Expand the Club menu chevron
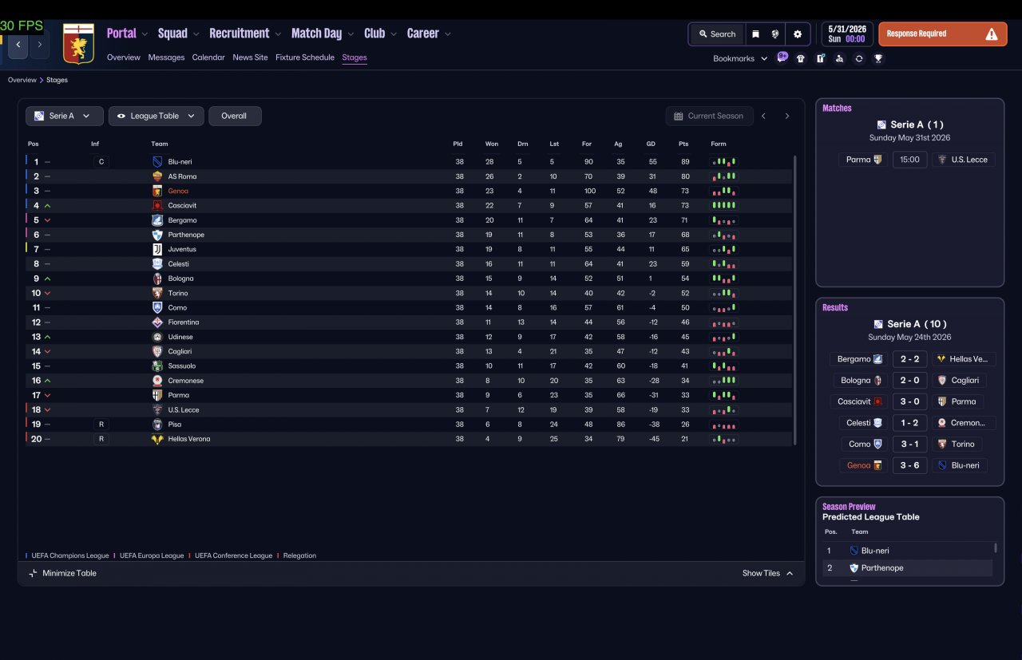 pos(394,34)
